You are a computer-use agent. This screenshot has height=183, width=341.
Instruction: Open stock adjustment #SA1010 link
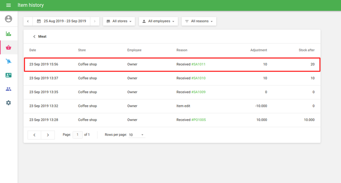[199, 78]
